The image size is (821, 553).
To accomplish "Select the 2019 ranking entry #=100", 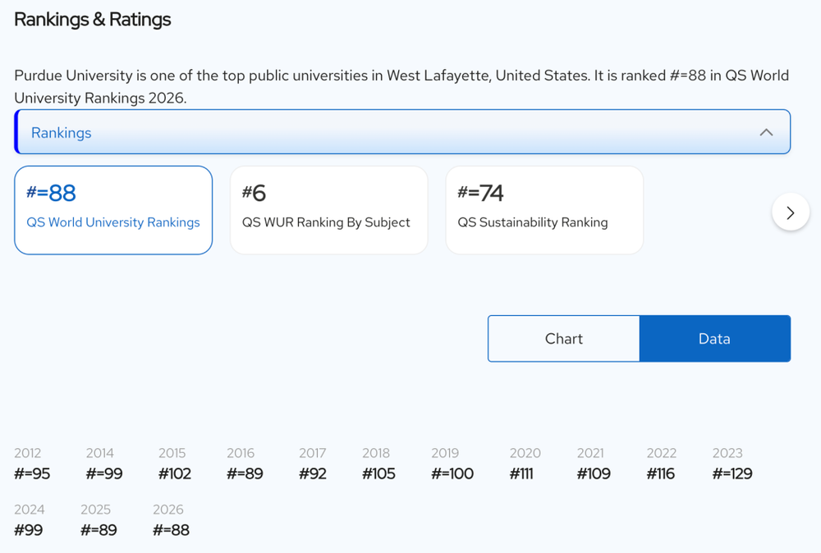I will (452, 473).
